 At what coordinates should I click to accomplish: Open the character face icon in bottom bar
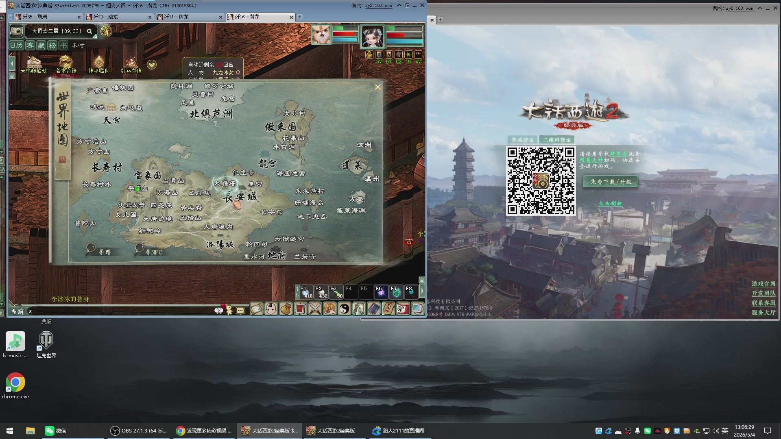(x=271, y=309)
